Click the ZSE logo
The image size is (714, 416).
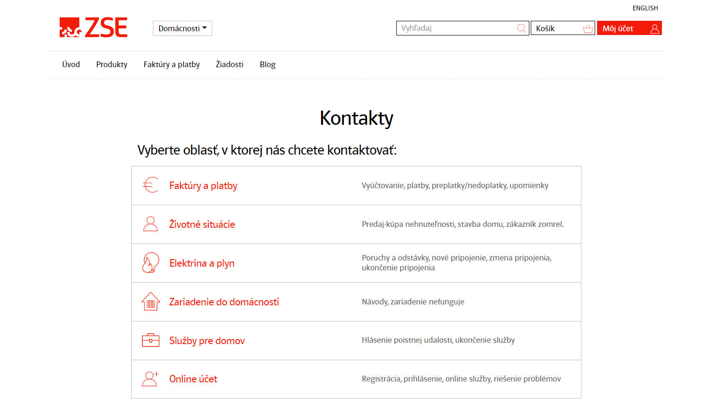coord(93,27)
